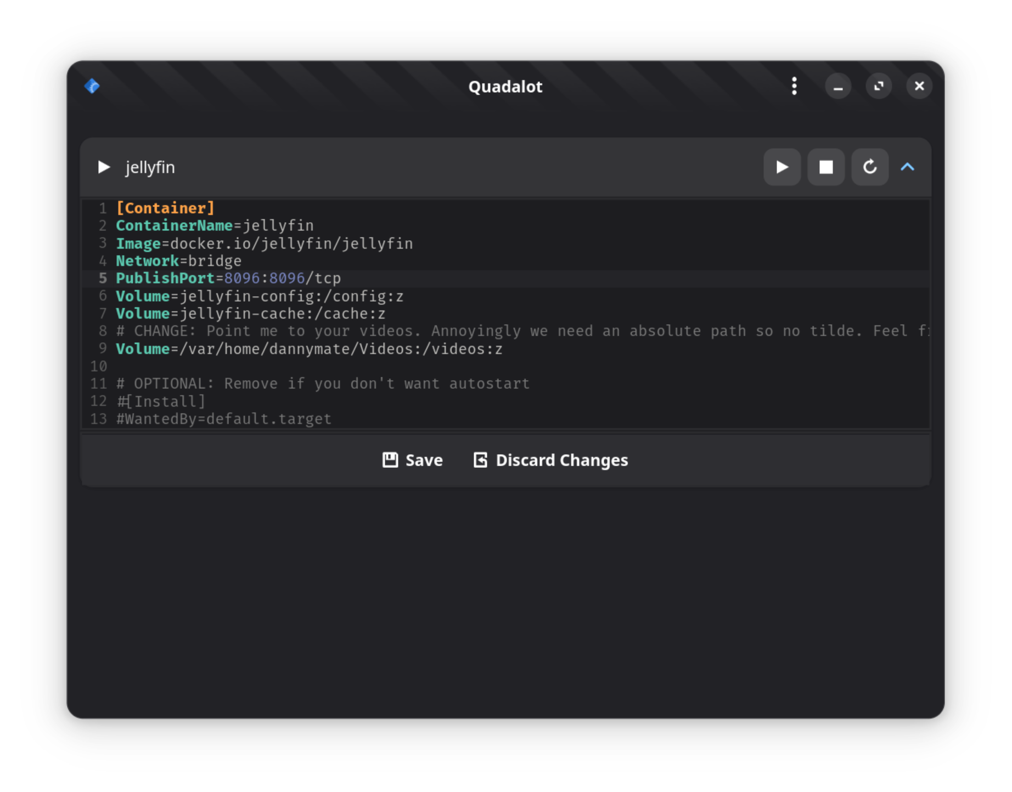The width and height of the screenshot is (1012, 792).
Task: Stop the jellyfin container
Action: coord(826,167)
